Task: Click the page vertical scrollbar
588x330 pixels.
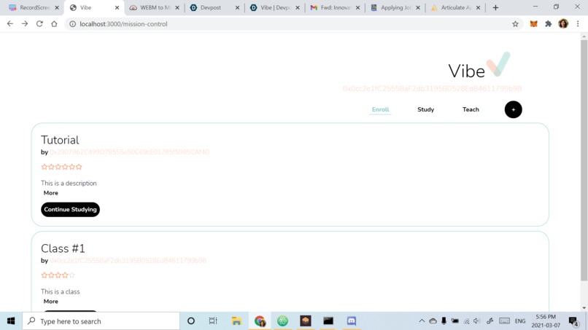Action: point(584,160)
